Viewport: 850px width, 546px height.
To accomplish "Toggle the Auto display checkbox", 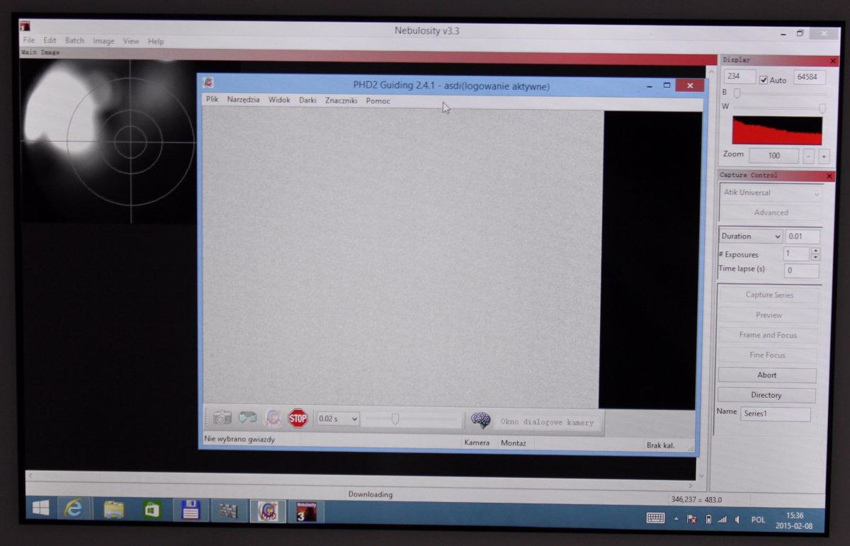I will 763,80.
